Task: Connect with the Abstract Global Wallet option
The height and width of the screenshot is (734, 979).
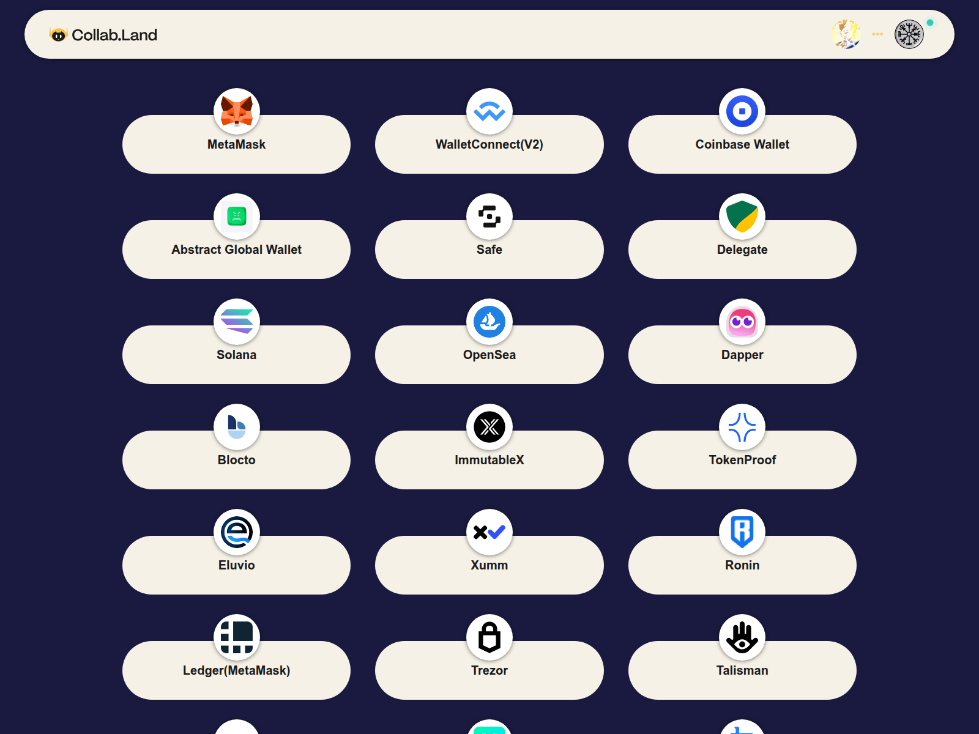Action: point(237,250)
